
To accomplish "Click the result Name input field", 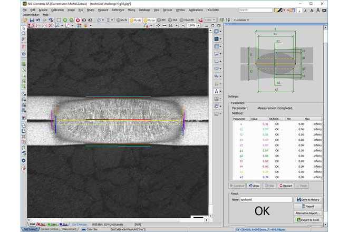I will coord(266,199).
